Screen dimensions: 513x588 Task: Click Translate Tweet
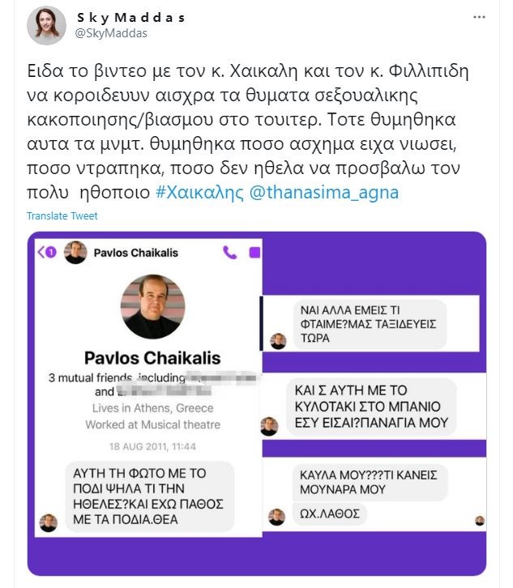(62, 216)
